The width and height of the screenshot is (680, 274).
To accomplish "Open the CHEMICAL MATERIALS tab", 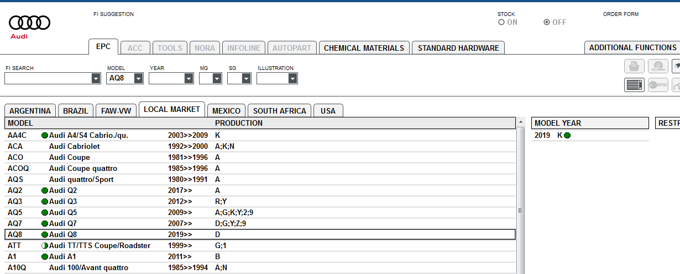I will tap(364, 48).
